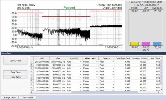The image size is (166, 100).
Task: Open Video Units dropdown in row 3
Action: tap(97, 68)
